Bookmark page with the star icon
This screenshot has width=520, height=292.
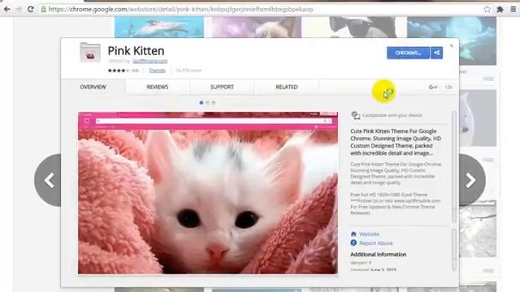487,9
